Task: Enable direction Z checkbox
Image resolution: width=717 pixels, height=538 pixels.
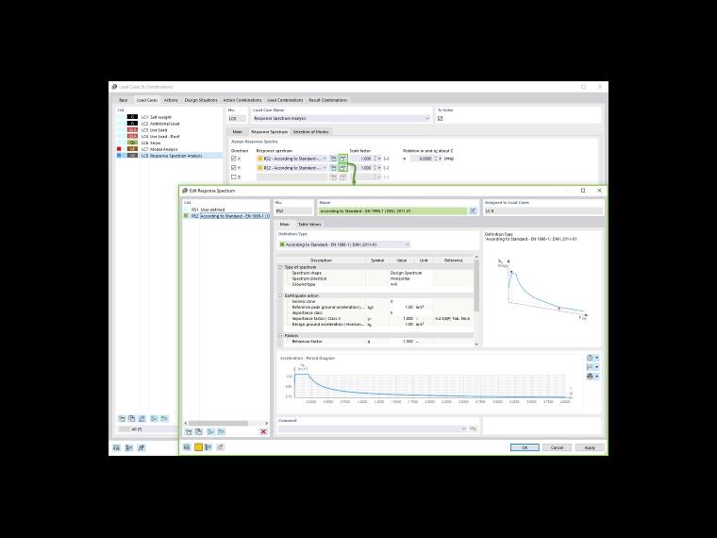Action: [x=234, y=177]
